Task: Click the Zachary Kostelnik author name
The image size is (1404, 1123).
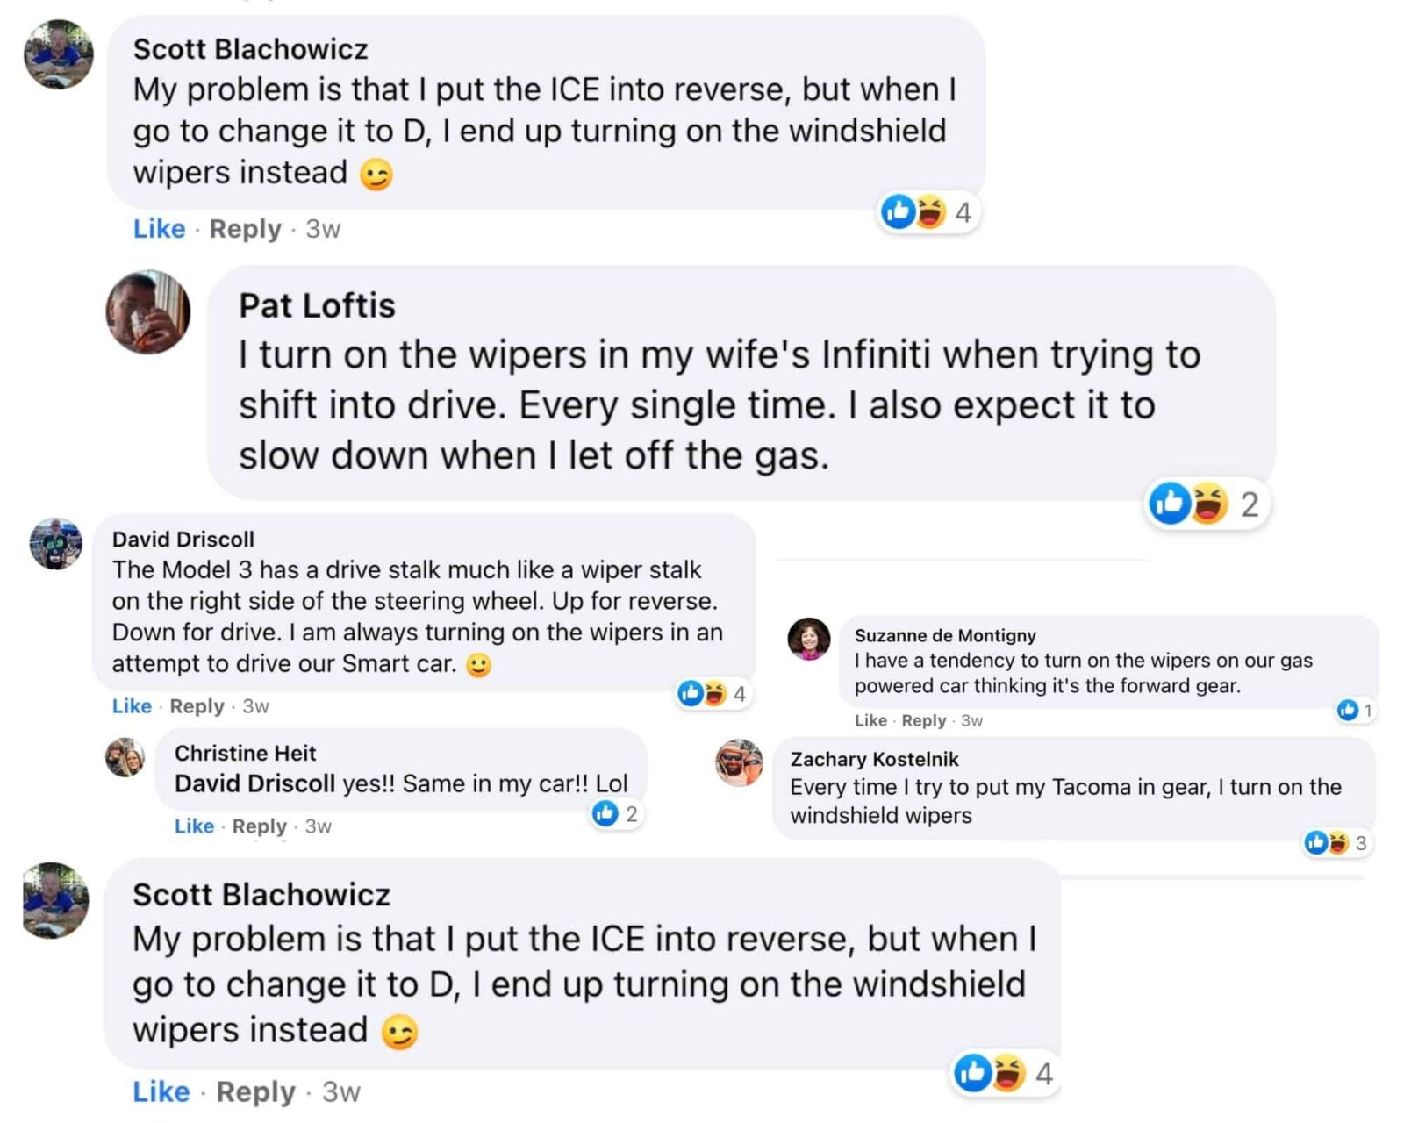Action: coord(874,759)
